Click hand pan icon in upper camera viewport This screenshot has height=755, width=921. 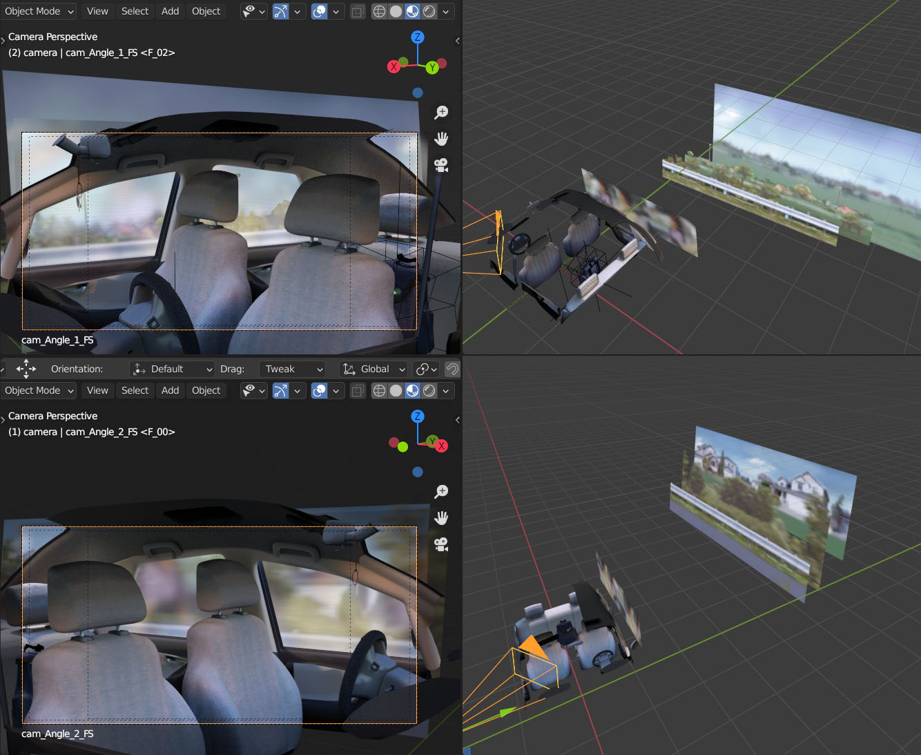[441, 139]
